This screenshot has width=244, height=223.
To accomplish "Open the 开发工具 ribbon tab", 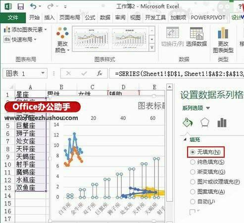I will [x=155, y=17].
